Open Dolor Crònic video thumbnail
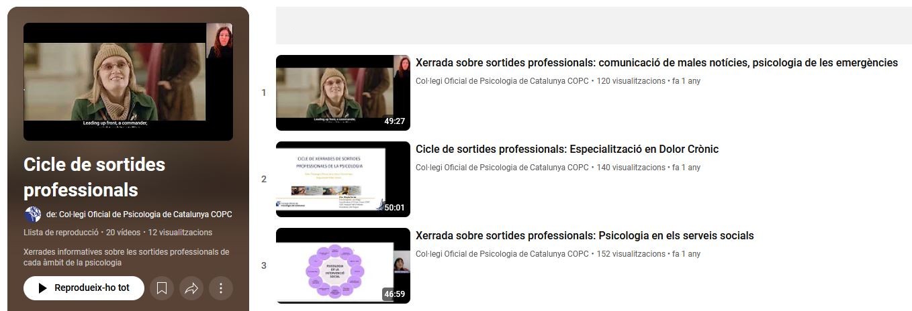This screenshot has height=311, width=912. click(x=343, y=179)
